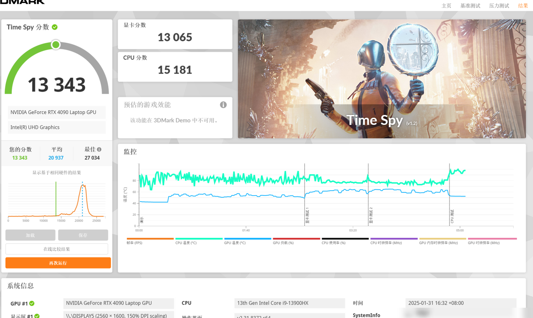Image resolution: width=533 pixels, height=318 pixels.
Task: Toggle GPU 时钟频率 (MHz) legend series
Action: click(x=492, y=241)
